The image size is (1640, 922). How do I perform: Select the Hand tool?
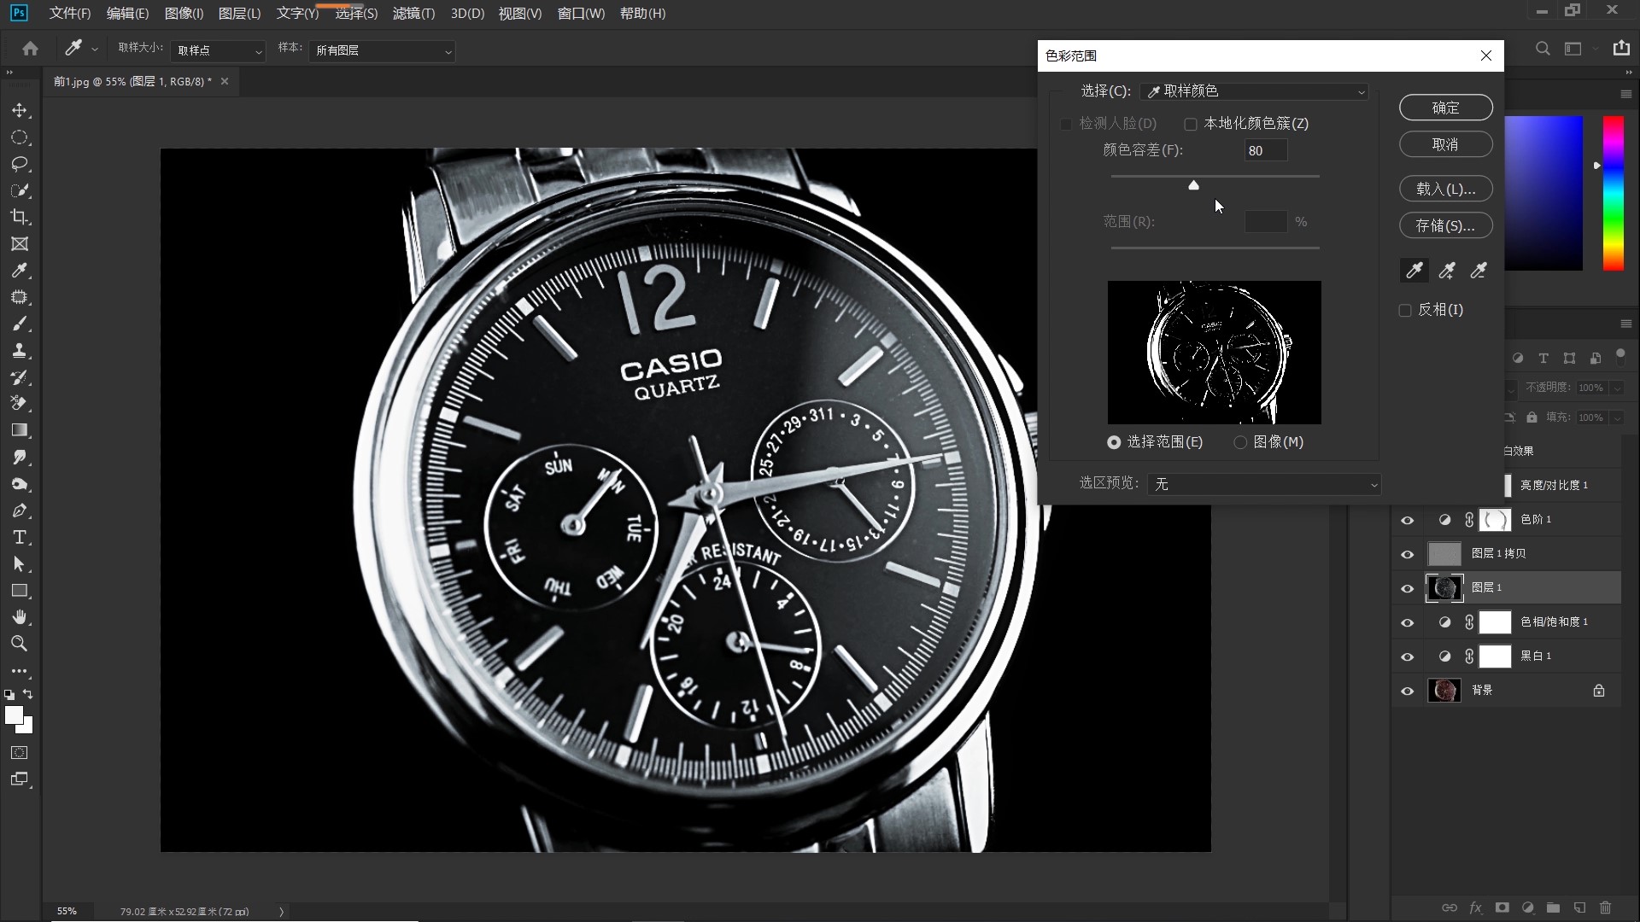20,617
